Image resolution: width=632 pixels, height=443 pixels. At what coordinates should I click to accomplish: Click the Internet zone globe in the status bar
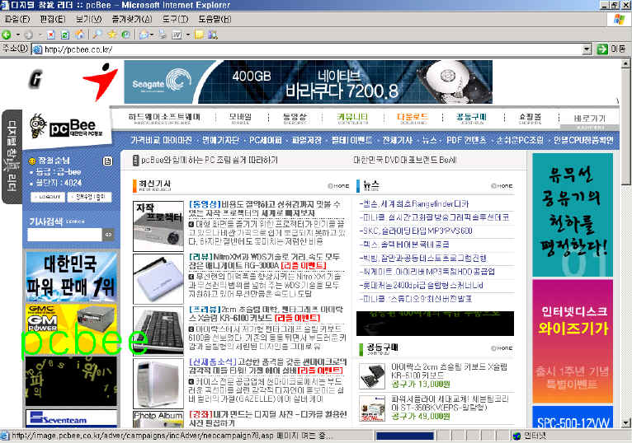pos(516,436)
